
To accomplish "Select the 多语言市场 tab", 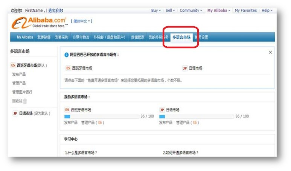I will click(x=181, y=37).
